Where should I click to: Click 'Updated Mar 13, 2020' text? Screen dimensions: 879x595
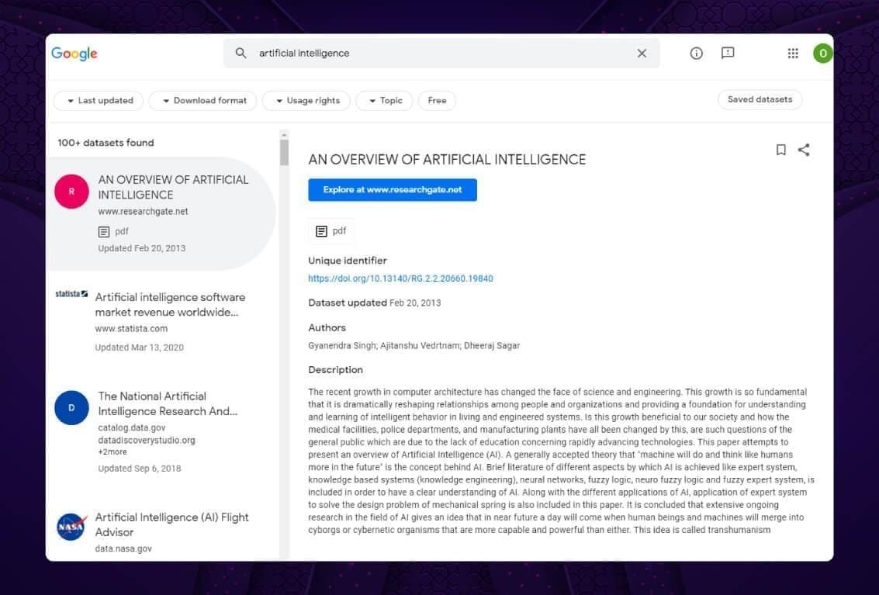pos(140,348)
